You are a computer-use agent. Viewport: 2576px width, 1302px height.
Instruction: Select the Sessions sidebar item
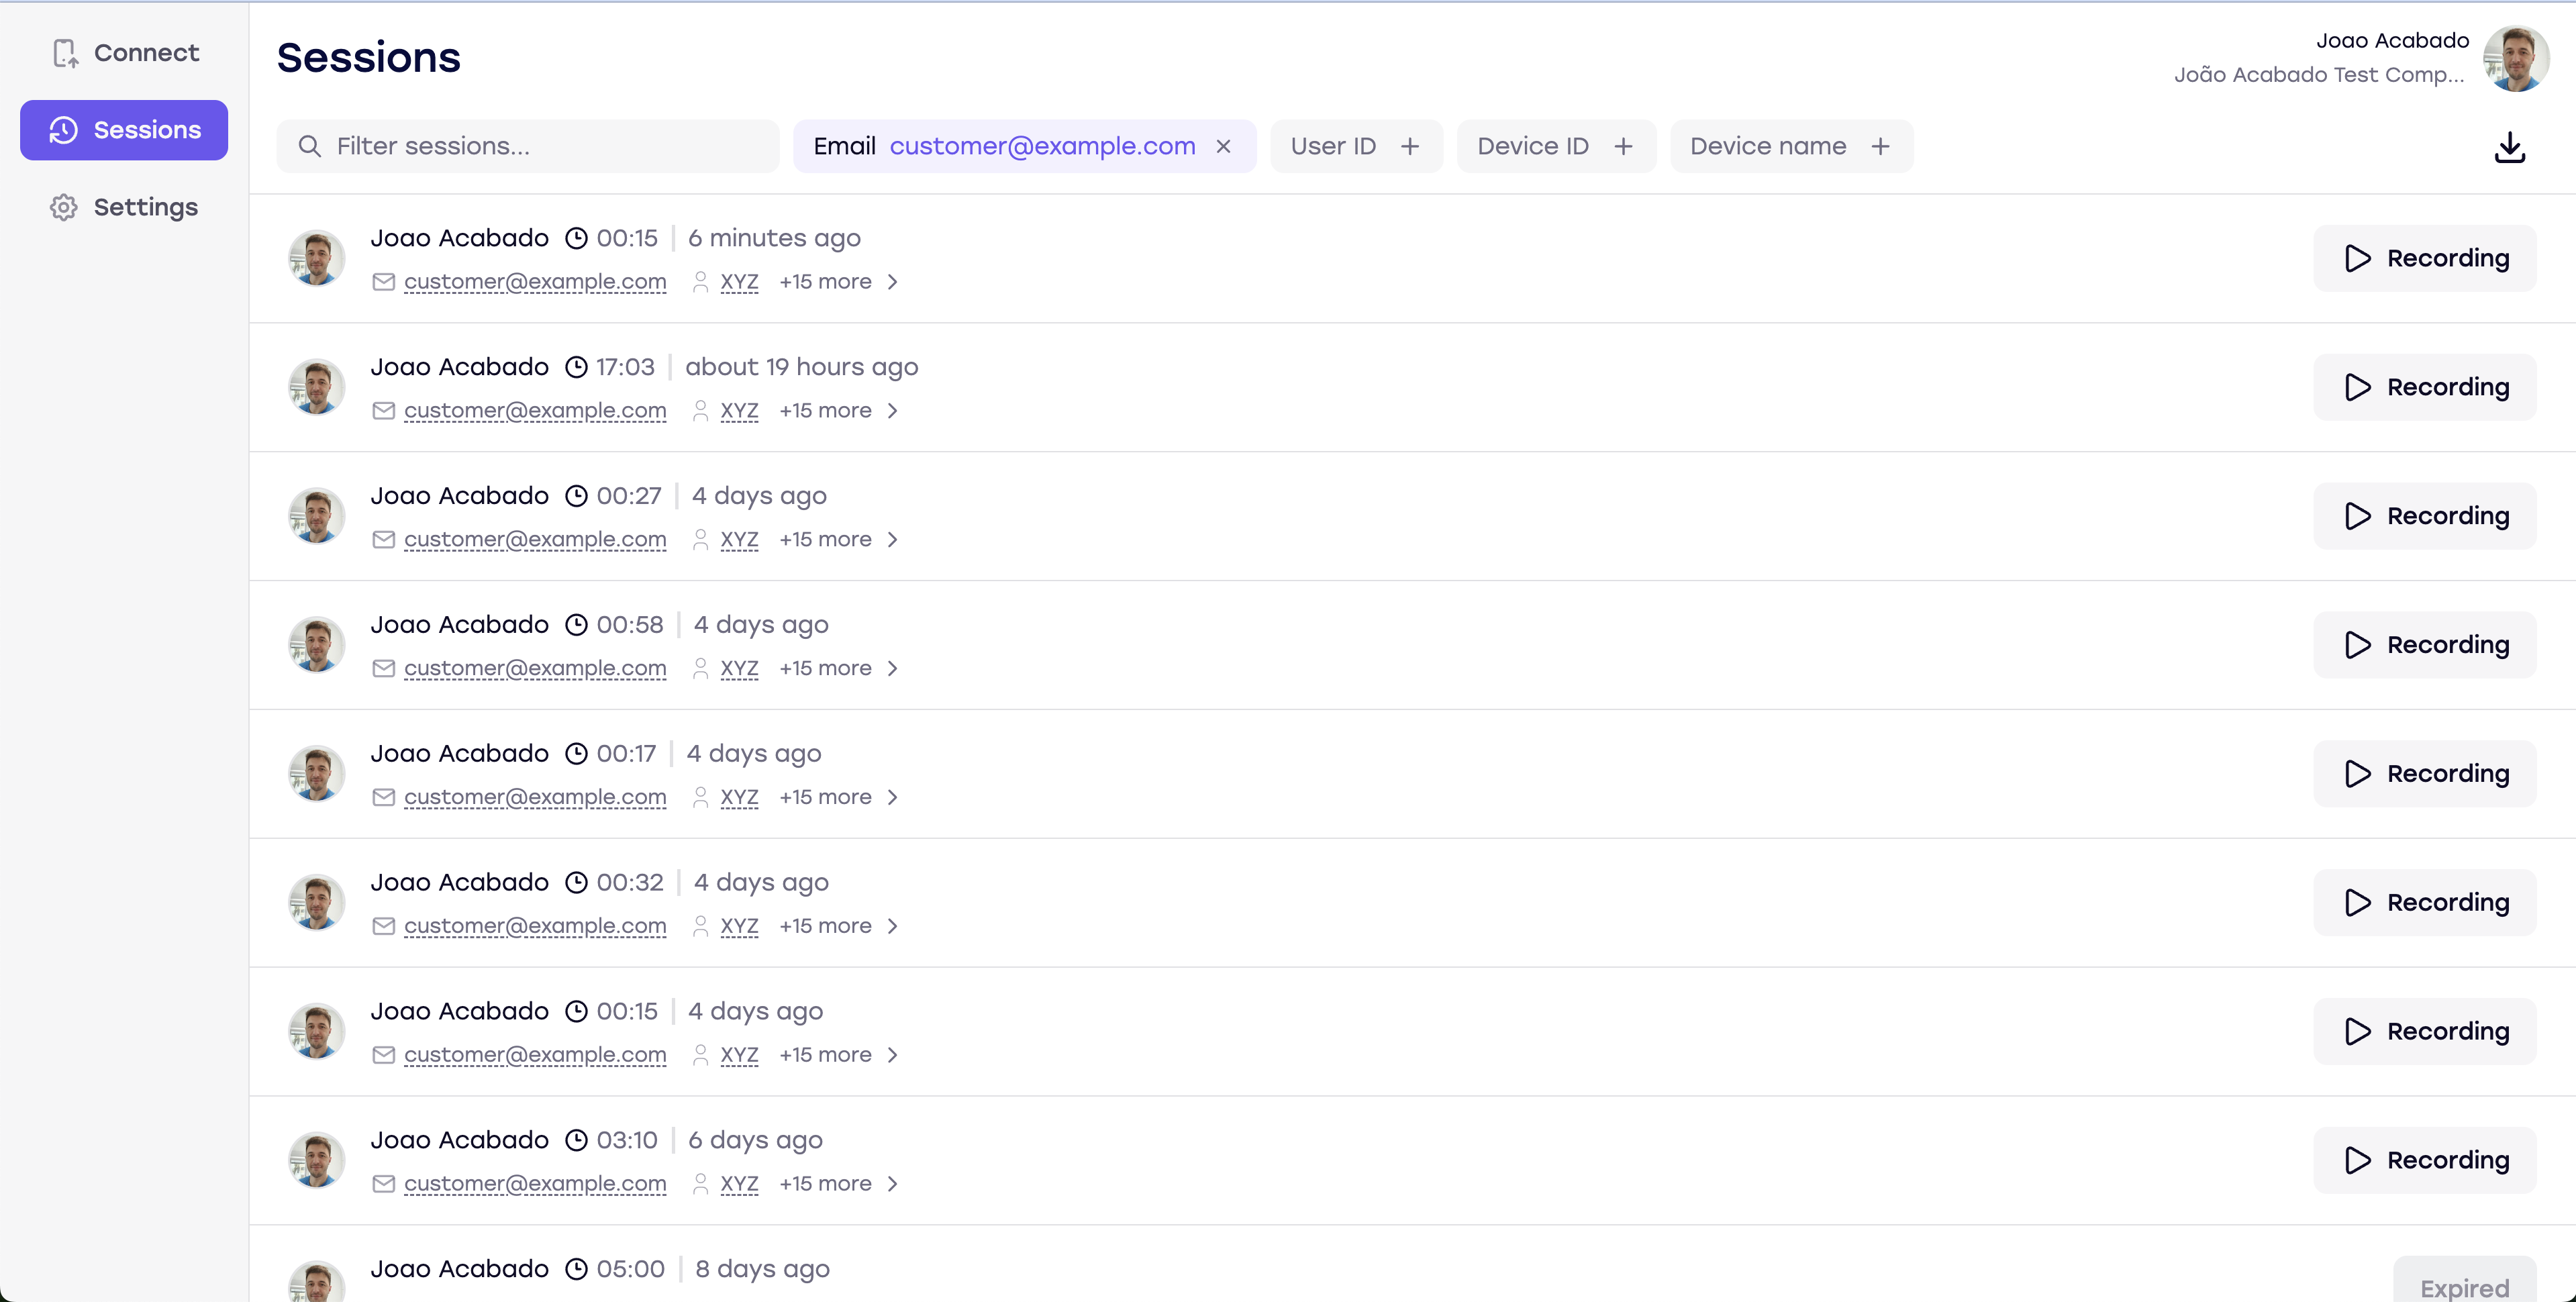tap(124, 130)
